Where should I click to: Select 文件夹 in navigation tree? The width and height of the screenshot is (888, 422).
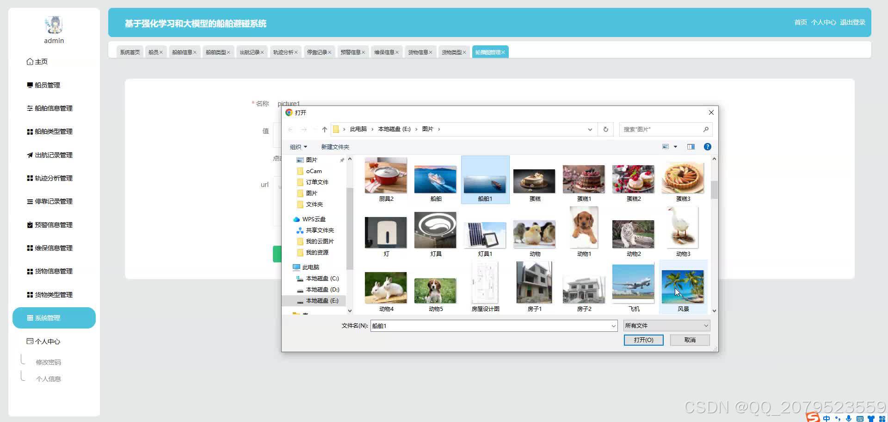pos(314,205)
